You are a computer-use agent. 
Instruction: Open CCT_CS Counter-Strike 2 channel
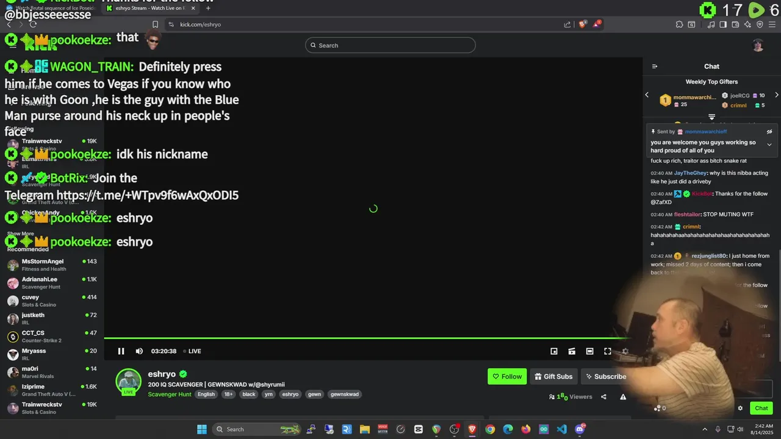(52, 337)
